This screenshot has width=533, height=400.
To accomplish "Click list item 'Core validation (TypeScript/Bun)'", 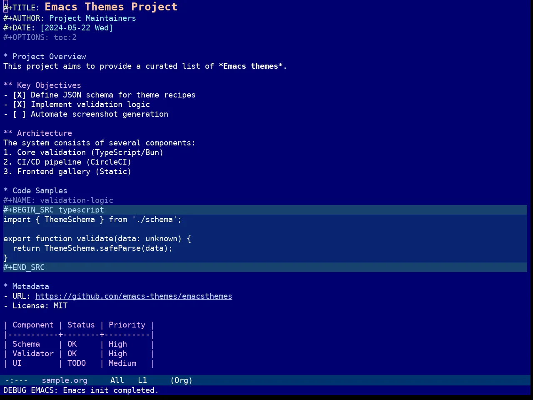I will tap(90, 152).
